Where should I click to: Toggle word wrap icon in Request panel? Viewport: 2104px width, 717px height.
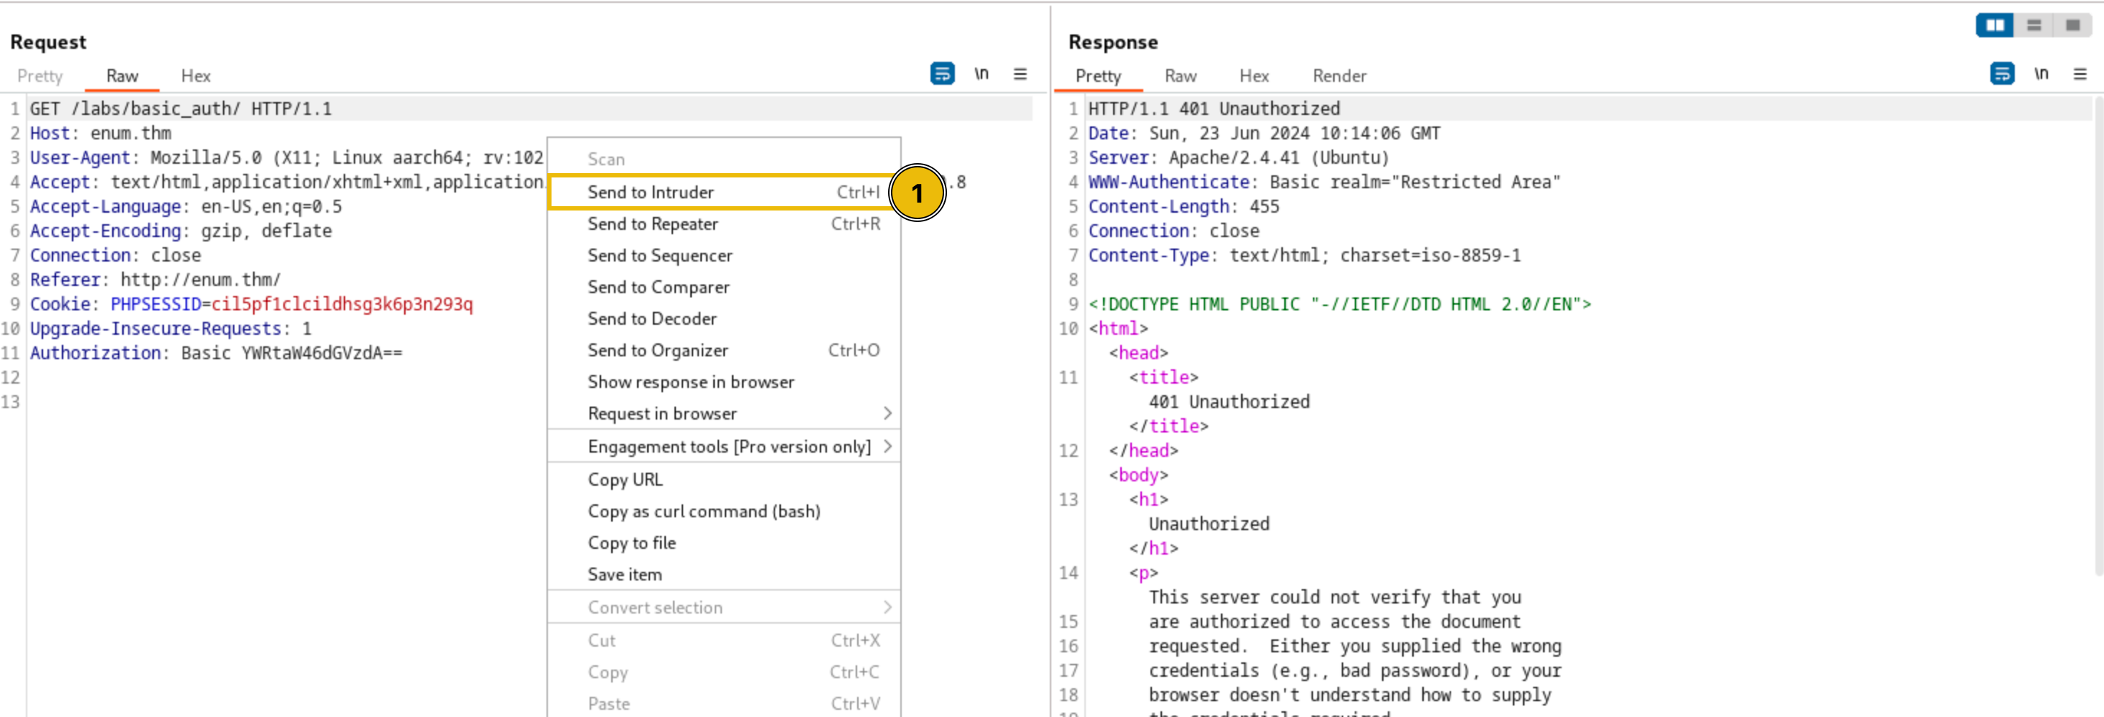[942, 73]
